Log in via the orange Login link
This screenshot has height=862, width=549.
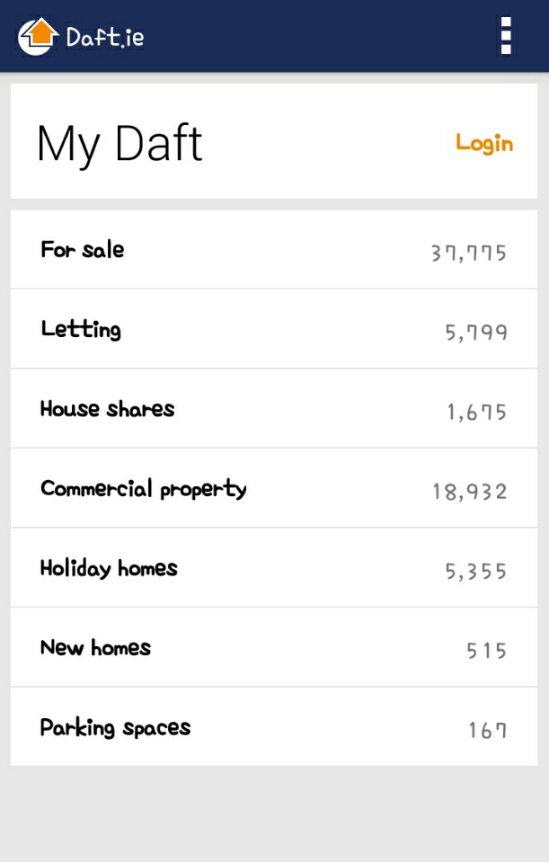pos(484,144)
